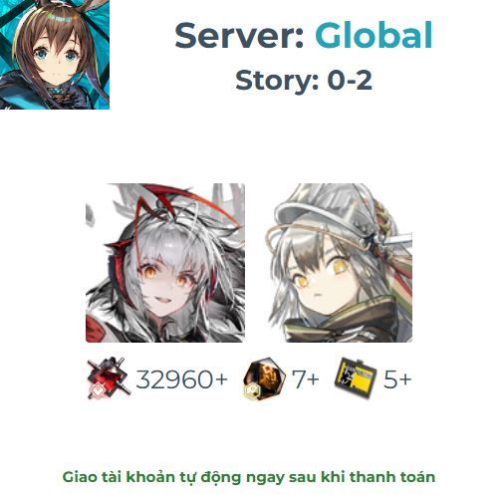This screenshot has width=498, height=498.
Task: Click the yellow Headhunting Permit icon
Action: (x=356, y=377)
